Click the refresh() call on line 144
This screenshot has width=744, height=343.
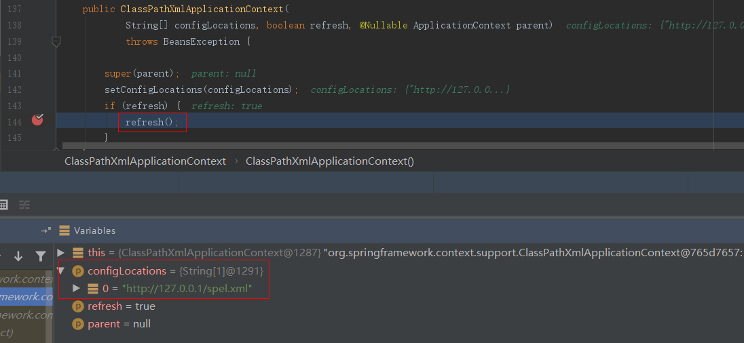coord(151,123)
